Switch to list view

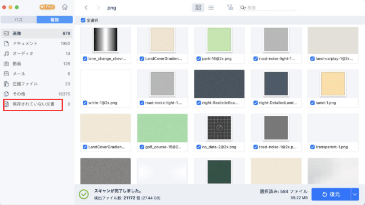[211, 8]
